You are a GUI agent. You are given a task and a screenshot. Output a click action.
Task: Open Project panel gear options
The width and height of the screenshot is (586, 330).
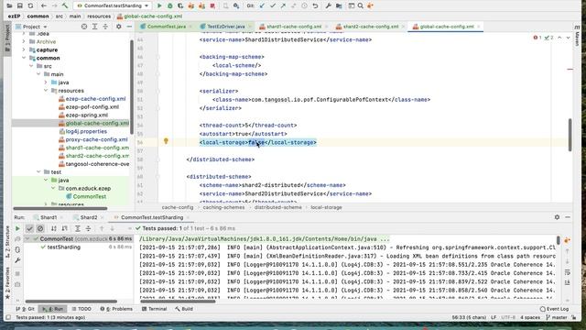(118, 27)
